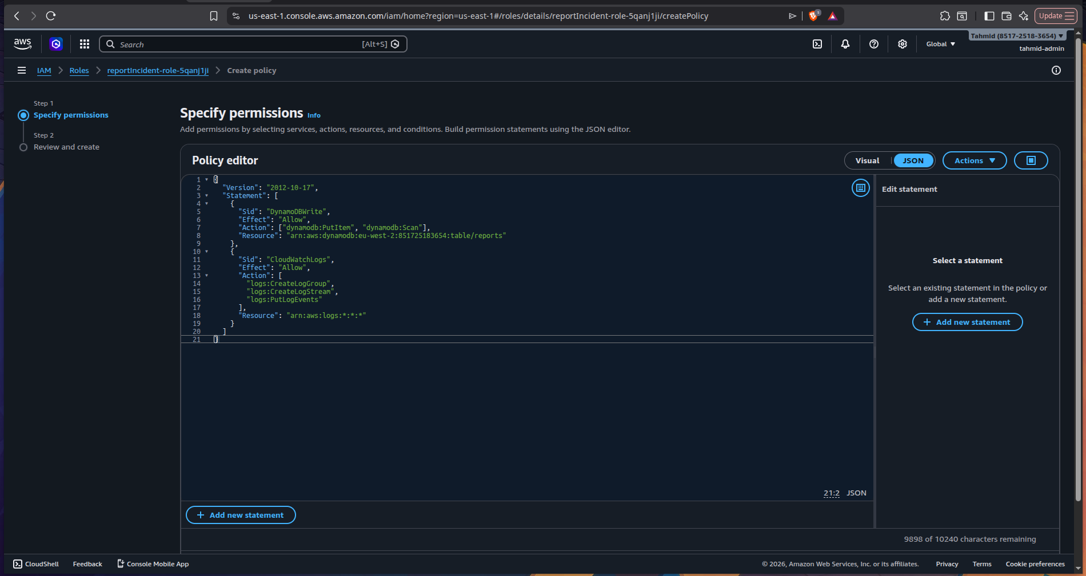
Task: Click "logs:PutLogEvents" line in editor
Action: 285,300
